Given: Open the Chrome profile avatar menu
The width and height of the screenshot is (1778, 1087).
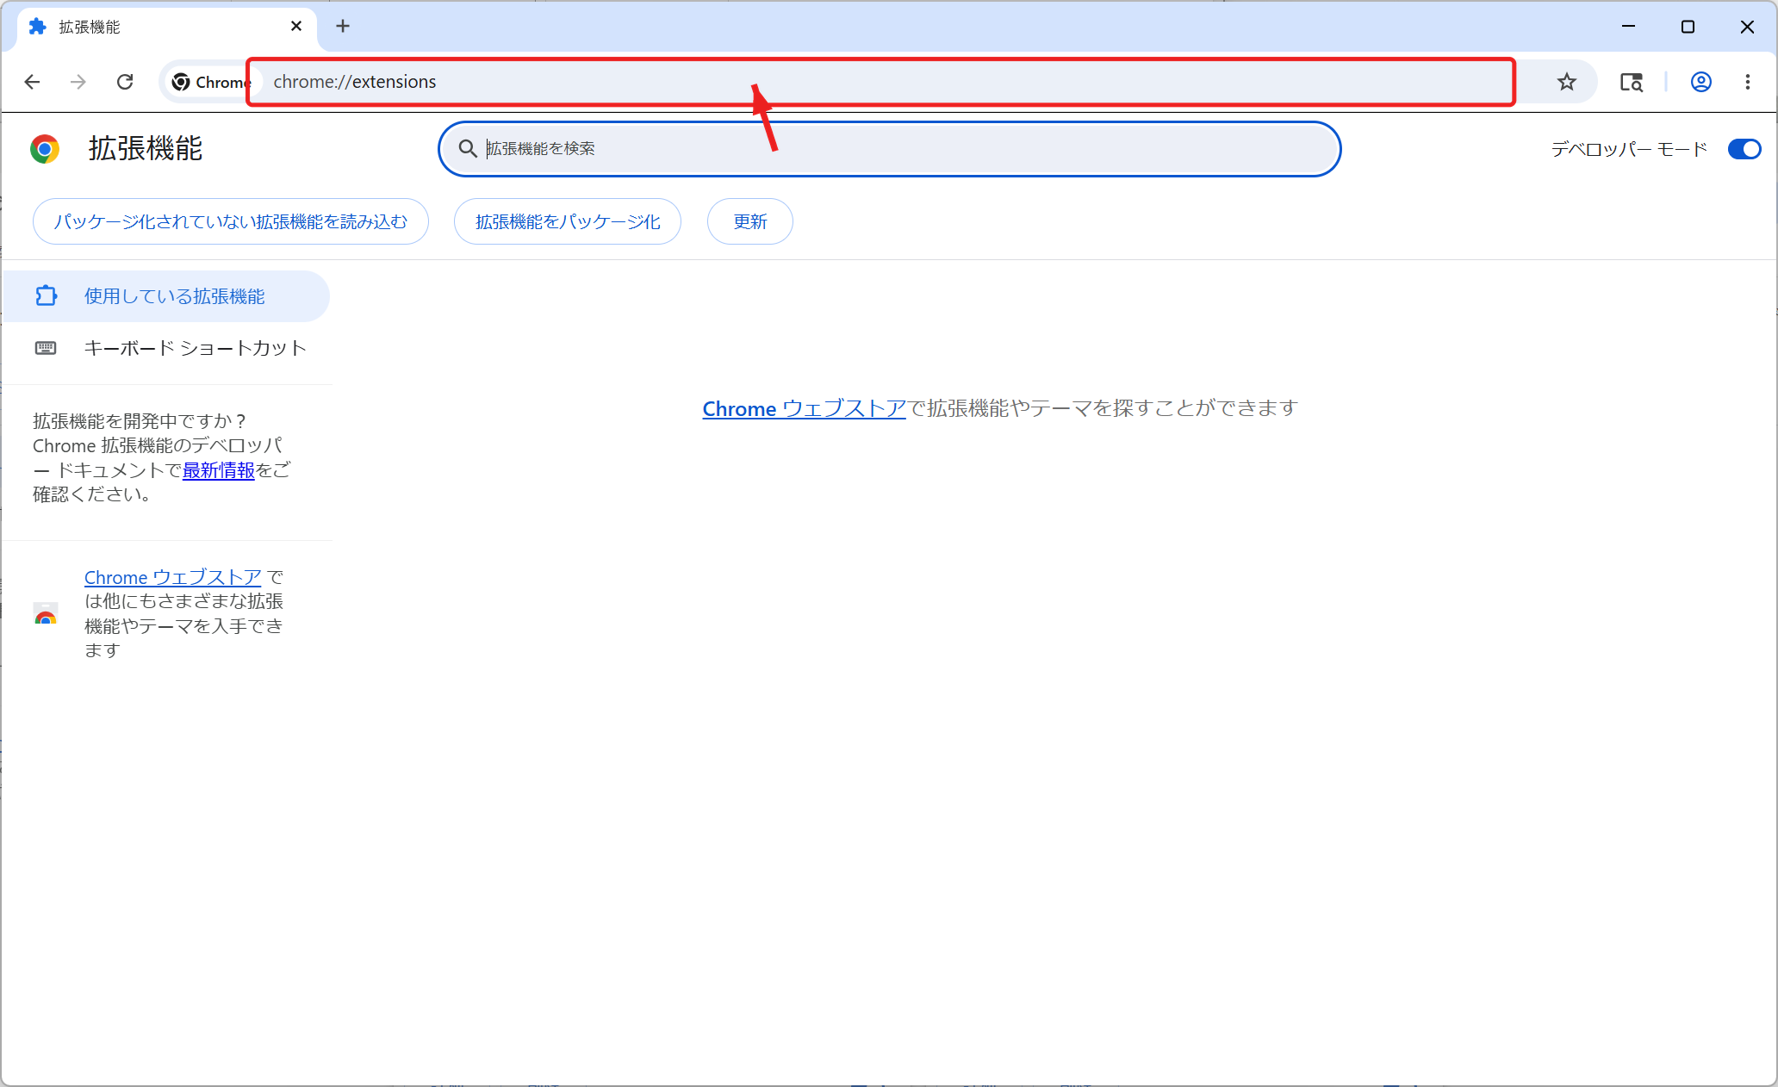Looking at the screenshot, I should [1700, 82].
